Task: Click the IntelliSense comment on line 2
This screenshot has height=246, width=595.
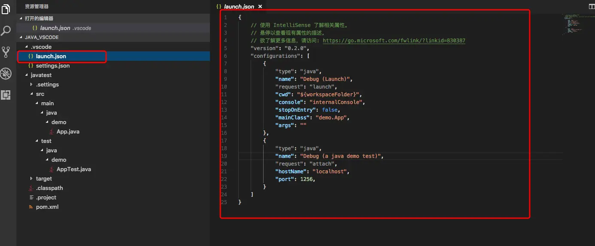Action: pyautogui.click(x=300, y=25)
